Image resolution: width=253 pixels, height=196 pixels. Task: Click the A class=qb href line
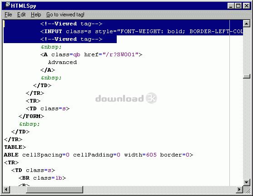point(91,54)
